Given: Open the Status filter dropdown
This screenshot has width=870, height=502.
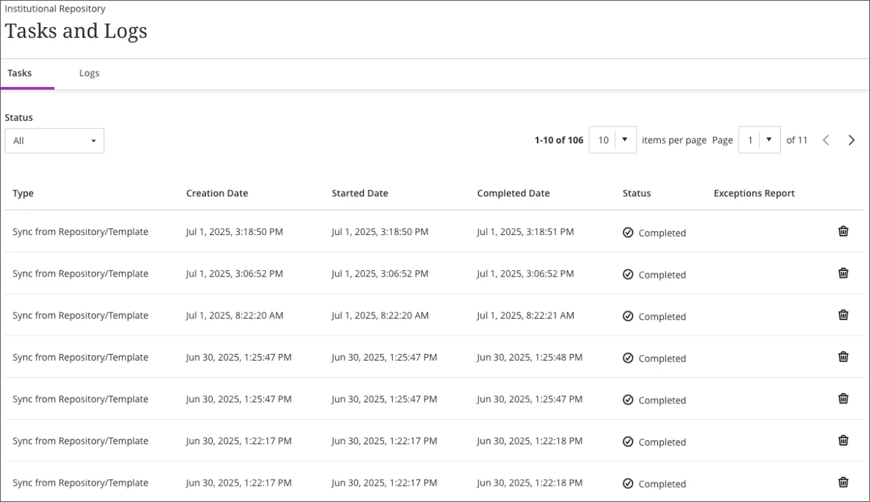Looking at the screenshot, I should [54, 141].
